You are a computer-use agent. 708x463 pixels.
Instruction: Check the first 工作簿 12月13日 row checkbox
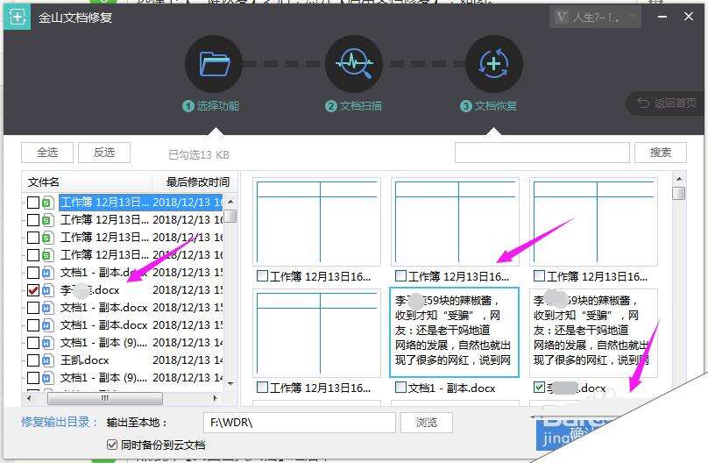[33, 203]
